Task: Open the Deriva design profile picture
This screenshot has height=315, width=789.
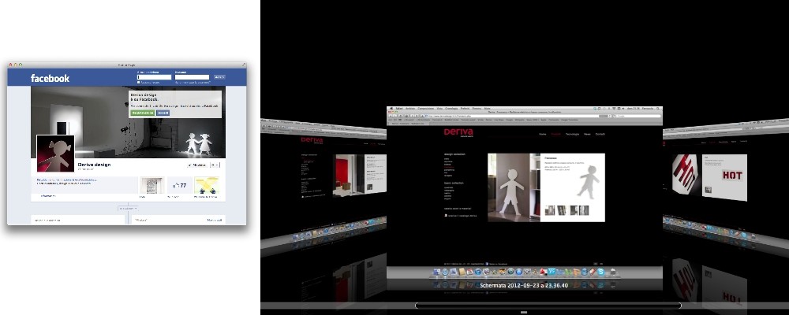Action: pyautogui.click(x=55, y=154)
